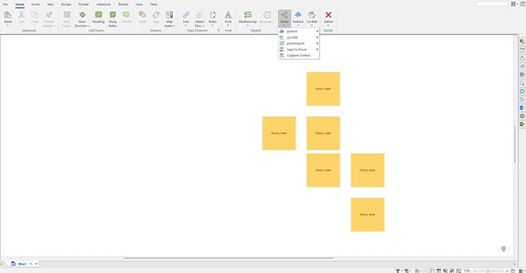The image size is (526, 273).
Task: Click the Font icon
Action: 228,14
